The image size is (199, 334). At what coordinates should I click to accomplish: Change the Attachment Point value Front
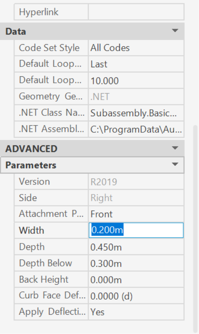[x=136, y=214]
